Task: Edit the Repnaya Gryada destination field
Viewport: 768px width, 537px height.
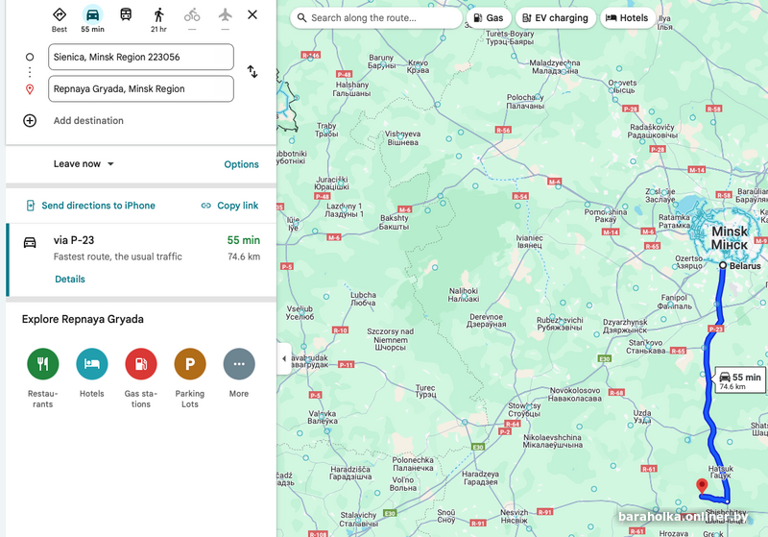Action: coord(141,88)
